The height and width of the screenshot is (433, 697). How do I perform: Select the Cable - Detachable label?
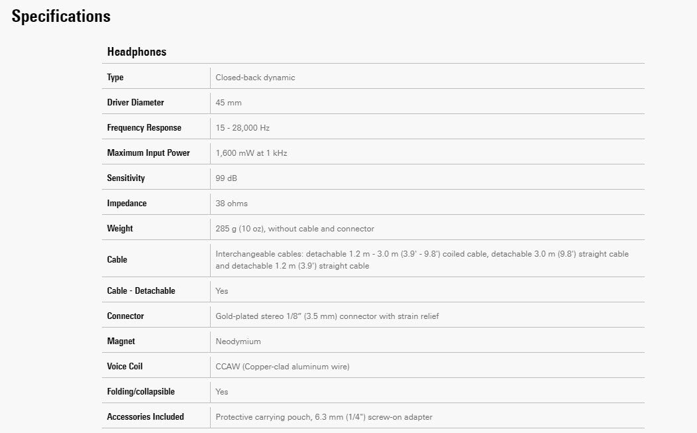click(x=141, y=291)
